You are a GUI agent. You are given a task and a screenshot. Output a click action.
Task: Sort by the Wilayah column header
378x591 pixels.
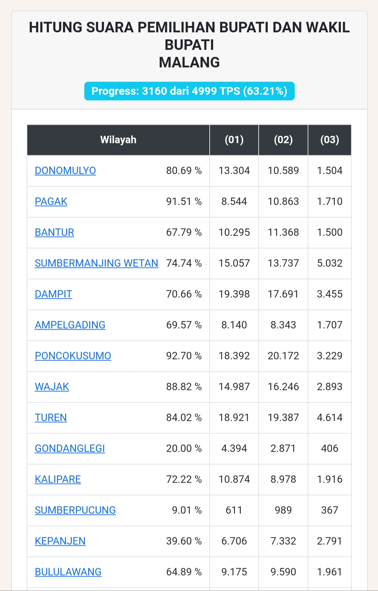pos(118,140)
